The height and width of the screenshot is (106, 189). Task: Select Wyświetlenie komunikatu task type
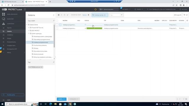[40, 51]
